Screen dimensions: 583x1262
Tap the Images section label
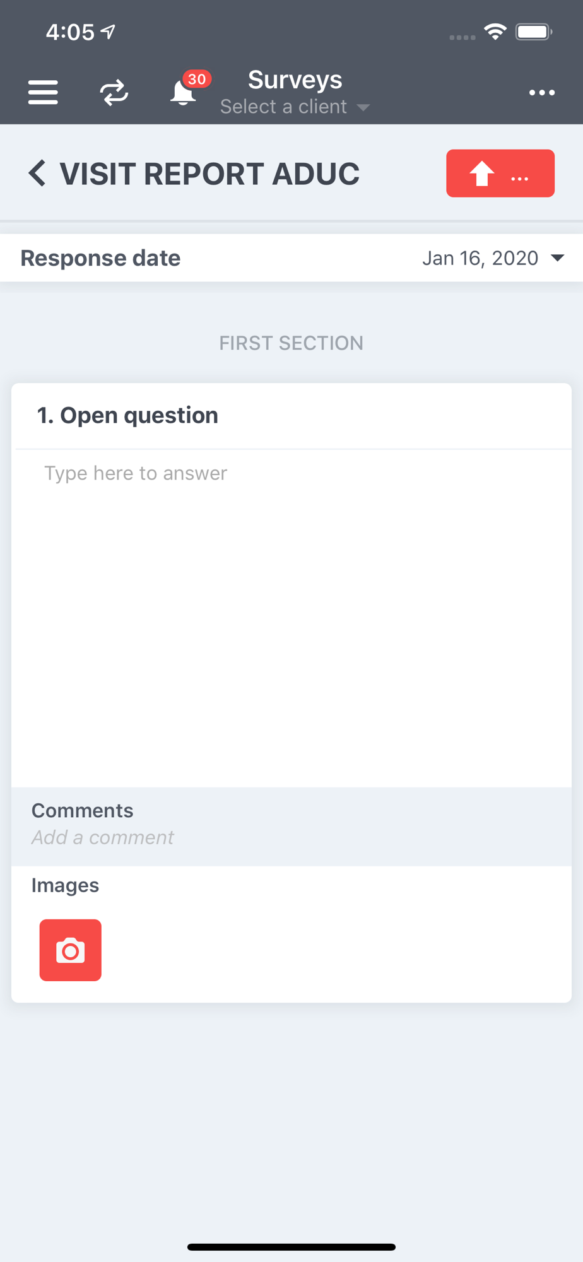[66, 885]
